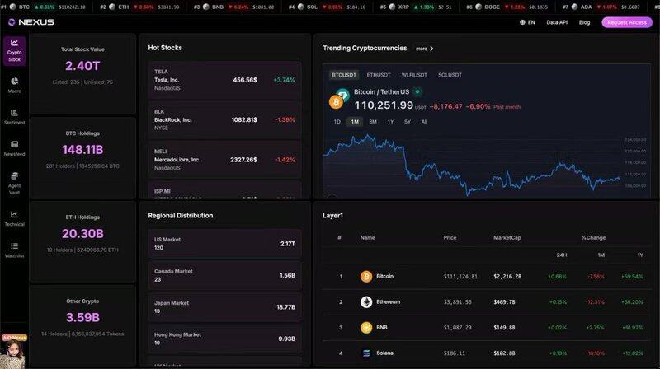Open the Data API link
660x369 pixels.
tap(558, 22)
